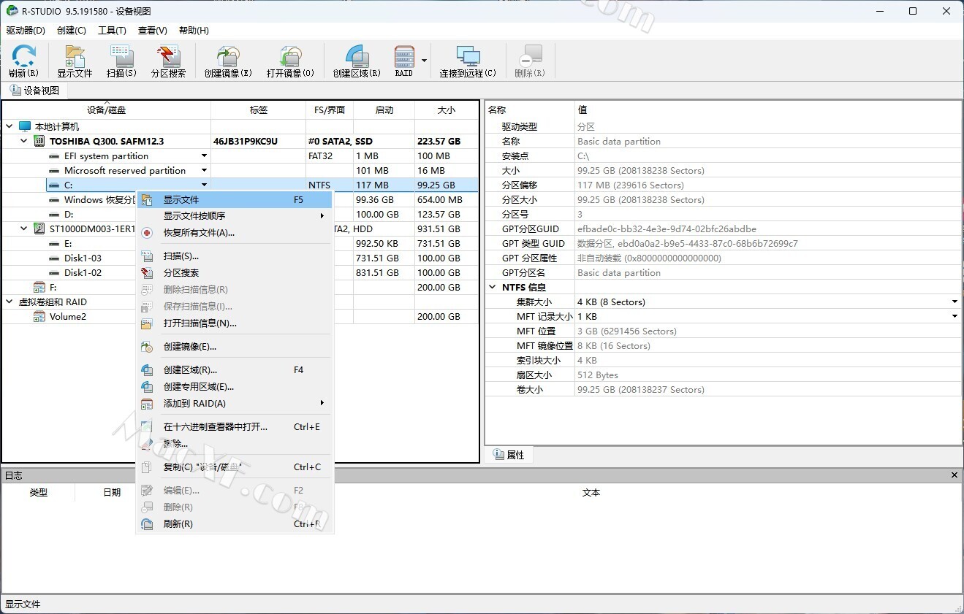Choose 分区搜索 in the context menu
The width and height of the screenshot is (964, 614).
[x=235, y=273]
